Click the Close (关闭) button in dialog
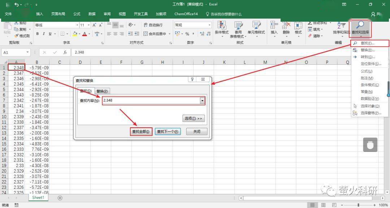 tap(197, 131)
